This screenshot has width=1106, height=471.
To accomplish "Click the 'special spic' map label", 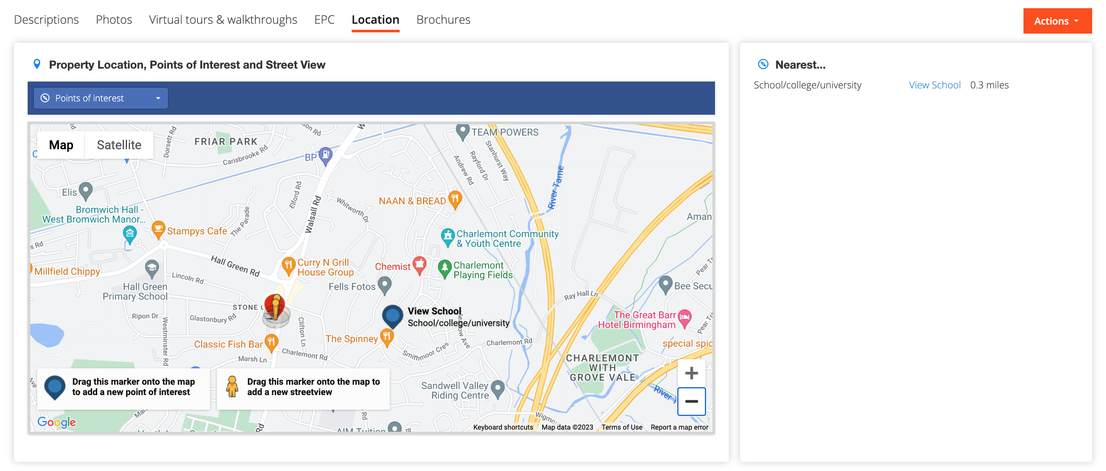I will [x=687, y=344].
